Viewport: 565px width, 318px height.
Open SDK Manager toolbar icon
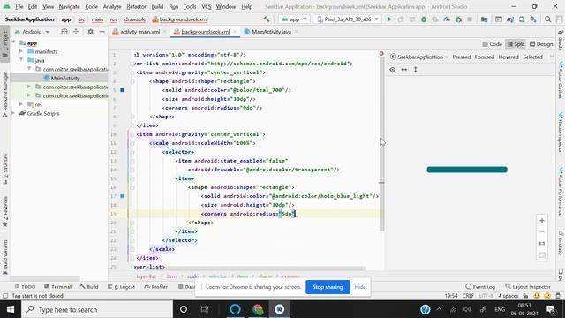point(533,19)
